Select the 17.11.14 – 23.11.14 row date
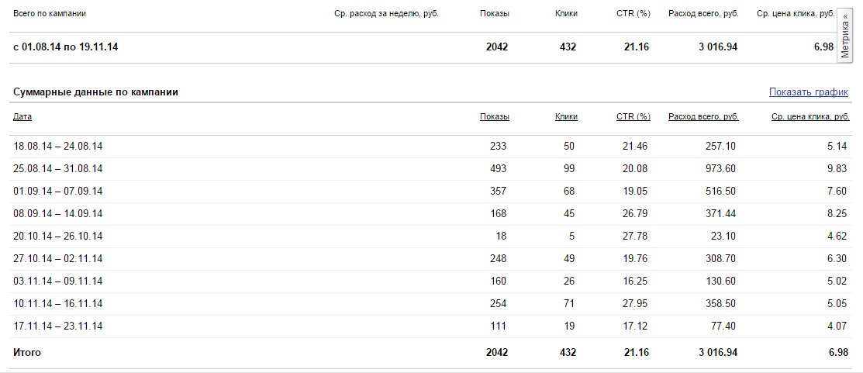The width and height of the screenshot is (863, 373). (58, 326)
